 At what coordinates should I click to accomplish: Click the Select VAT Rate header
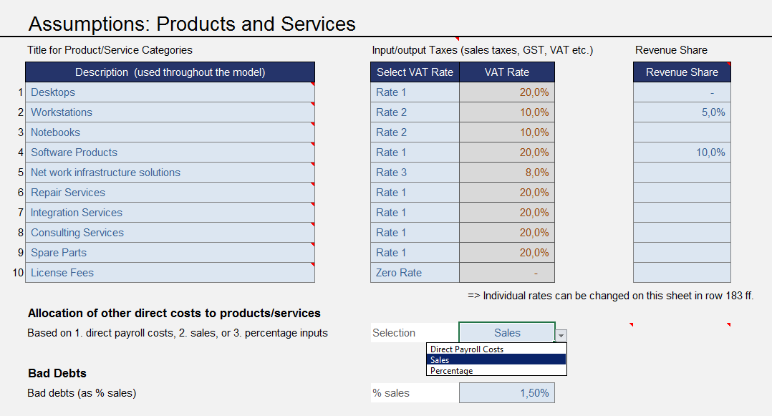point(415,72)
